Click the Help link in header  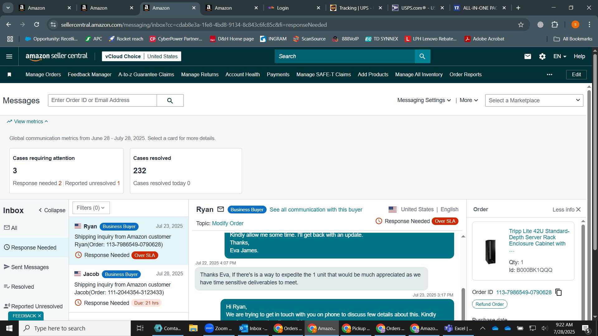(579, 56)
